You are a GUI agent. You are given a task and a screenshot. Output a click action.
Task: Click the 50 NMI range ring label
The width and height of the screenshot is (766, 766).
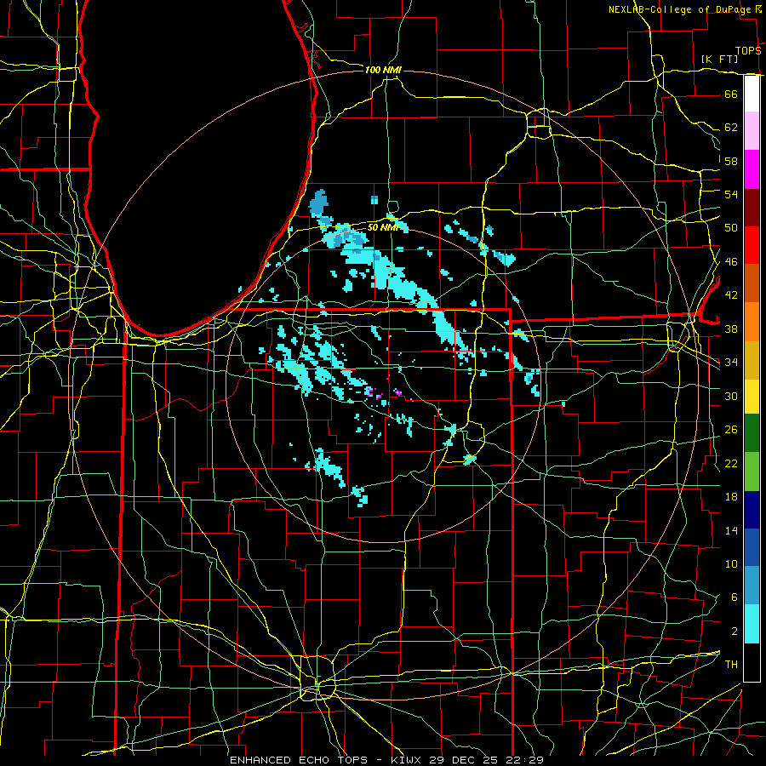coord(383,227)
